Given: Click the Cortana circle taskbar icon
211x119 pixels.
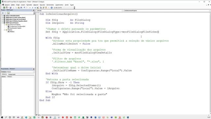Looking at the screenshot, I should tap(10, 117).
